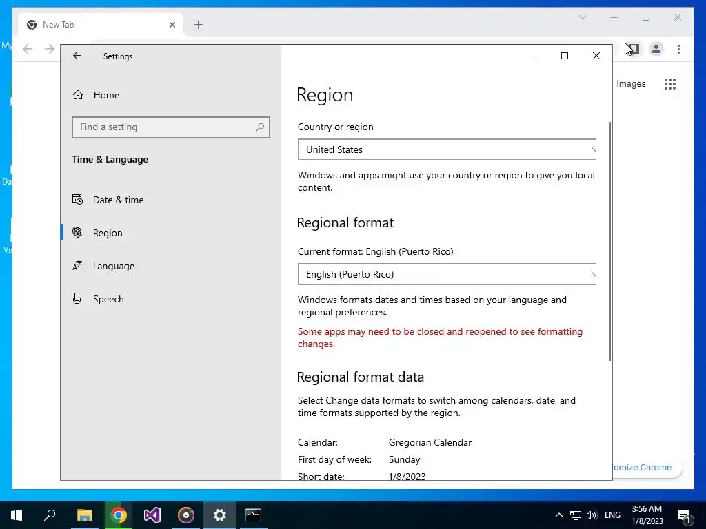
Task: Click the Regional format data heading
Action: tap(360, 377)
